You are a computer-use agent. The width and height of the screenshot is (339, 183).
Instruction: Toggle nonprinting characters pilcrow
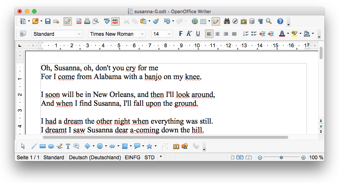click(261, 21)
